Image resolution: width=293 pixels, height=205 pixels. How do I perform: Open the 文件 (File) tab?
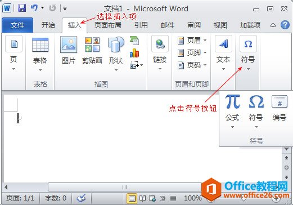pos(17,25)
